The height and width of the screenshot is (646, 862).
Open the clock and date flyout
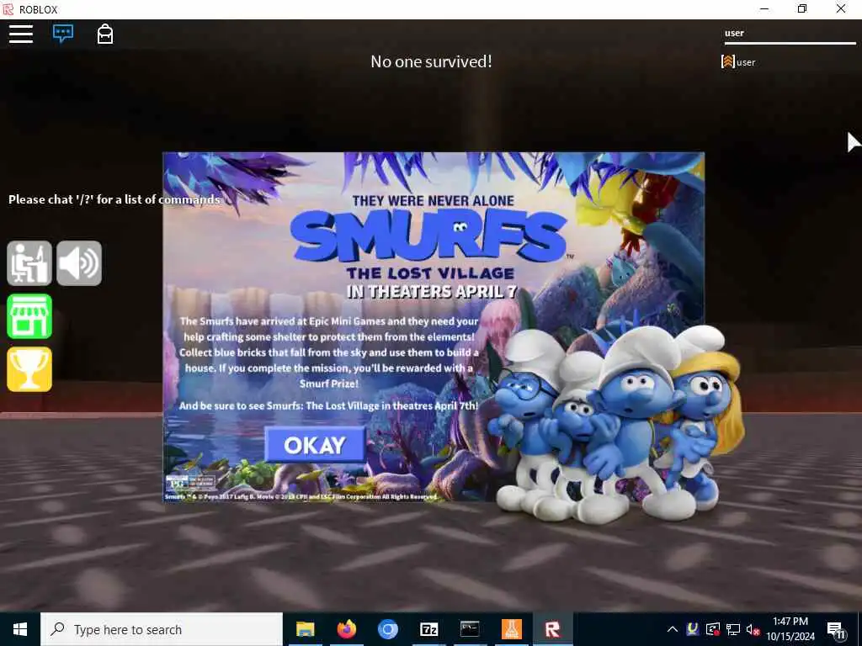(790, 629)
